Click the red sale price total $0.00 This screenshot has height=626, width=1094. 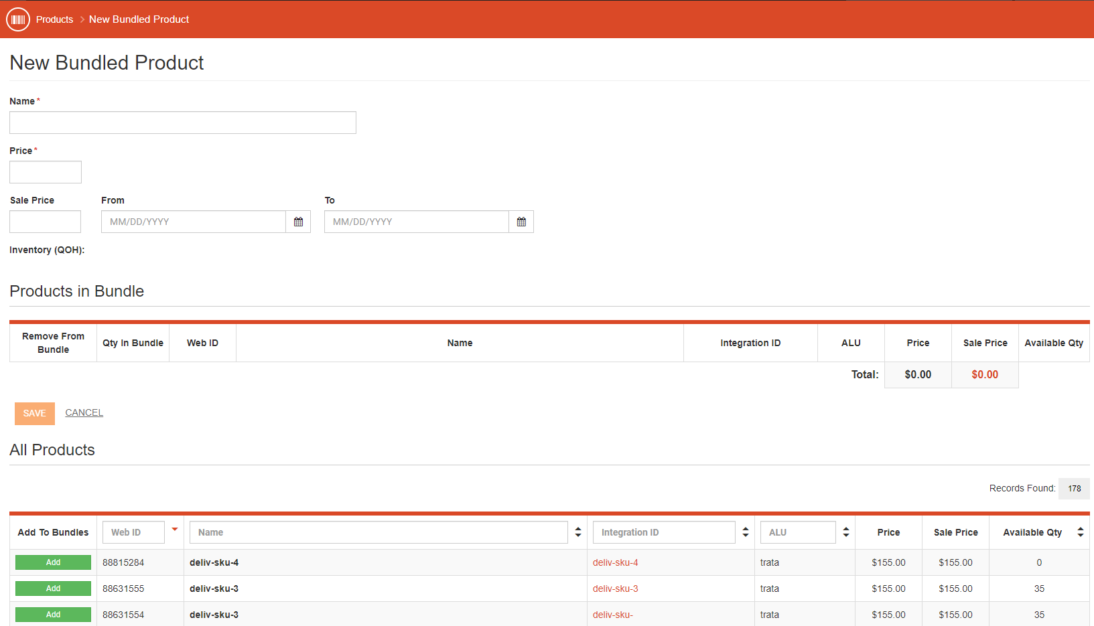[x=985, y=374]
